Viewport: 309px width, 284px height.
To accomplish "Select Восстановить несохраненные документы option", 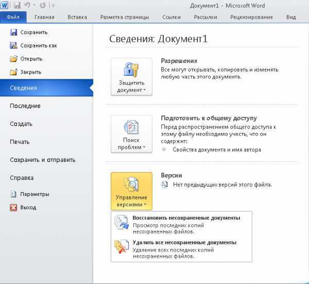I will coord(181,224).
